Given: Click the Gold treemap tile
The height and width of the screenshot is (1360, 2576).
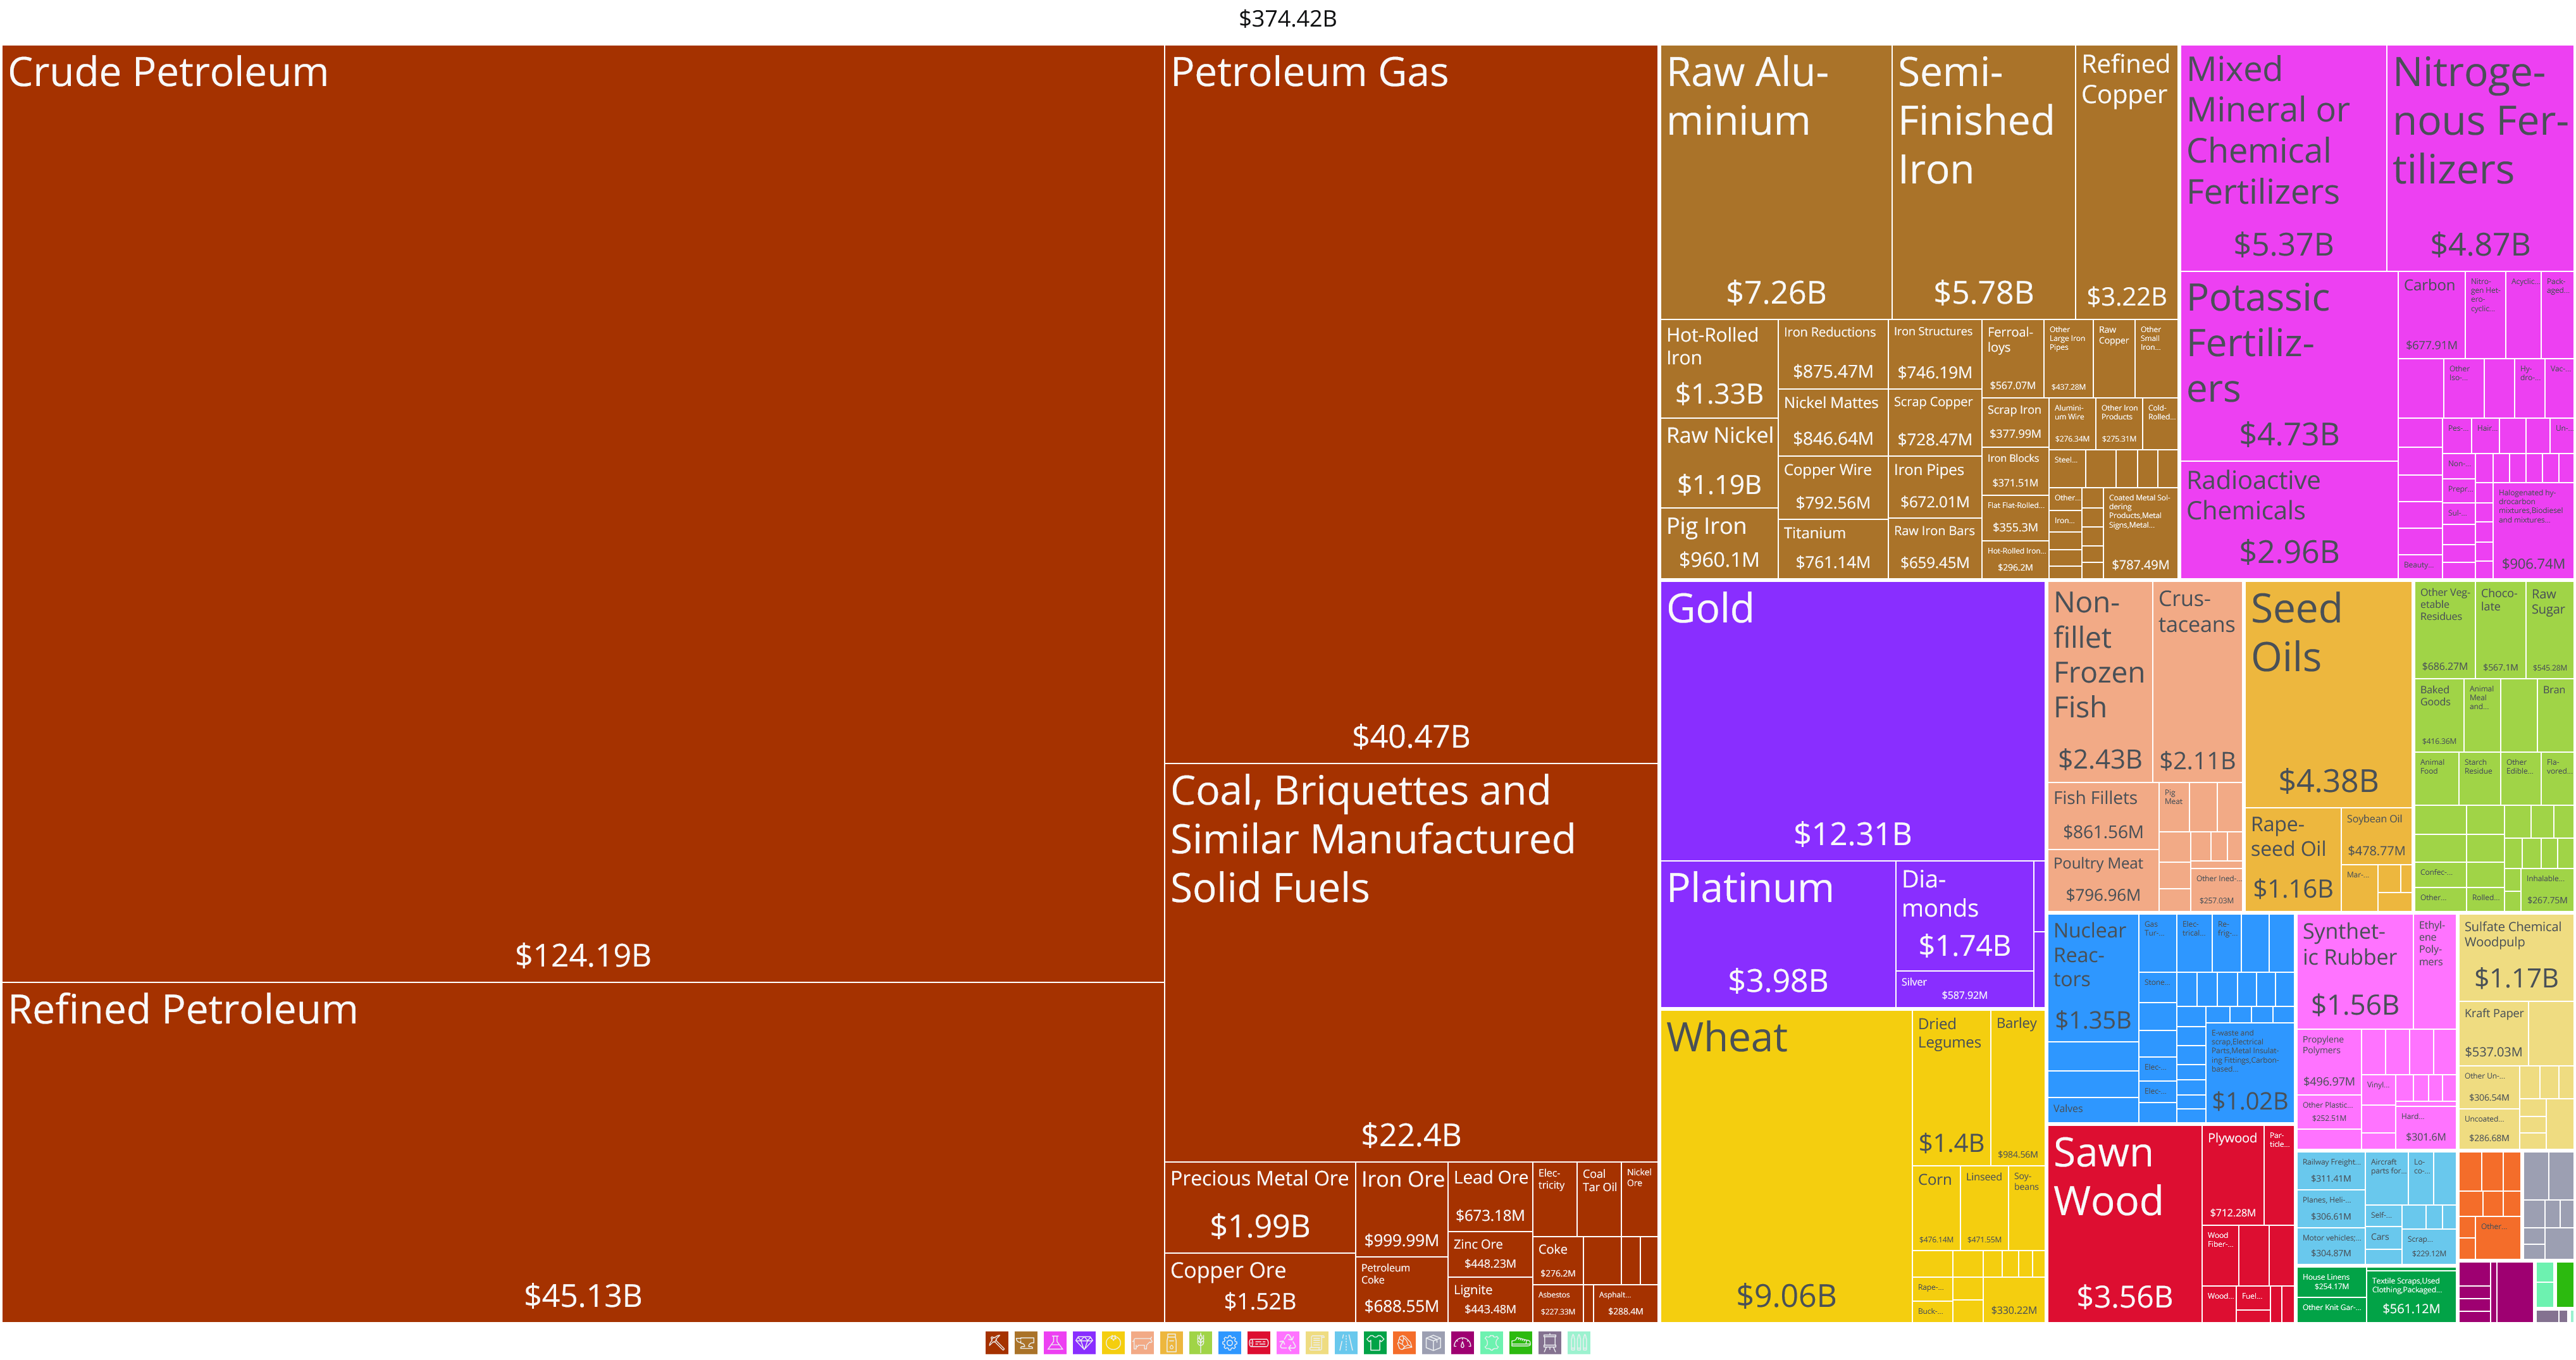Looking at the screenshot, I should (1852, 720).
